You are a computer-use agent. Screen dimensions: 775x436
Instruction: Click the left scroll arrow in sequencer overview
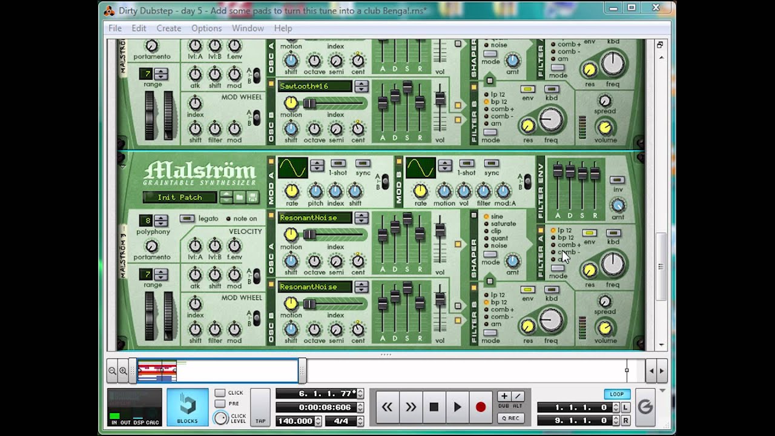tap(651, 371)
